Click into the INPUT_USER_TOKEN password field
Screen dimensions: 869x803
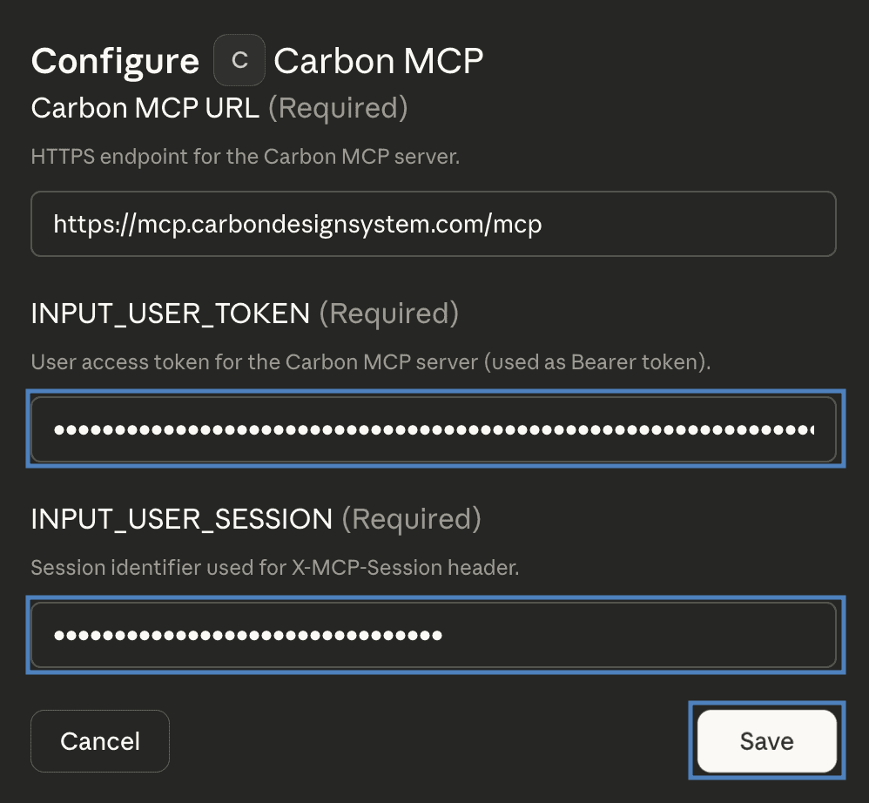[434, 429]
